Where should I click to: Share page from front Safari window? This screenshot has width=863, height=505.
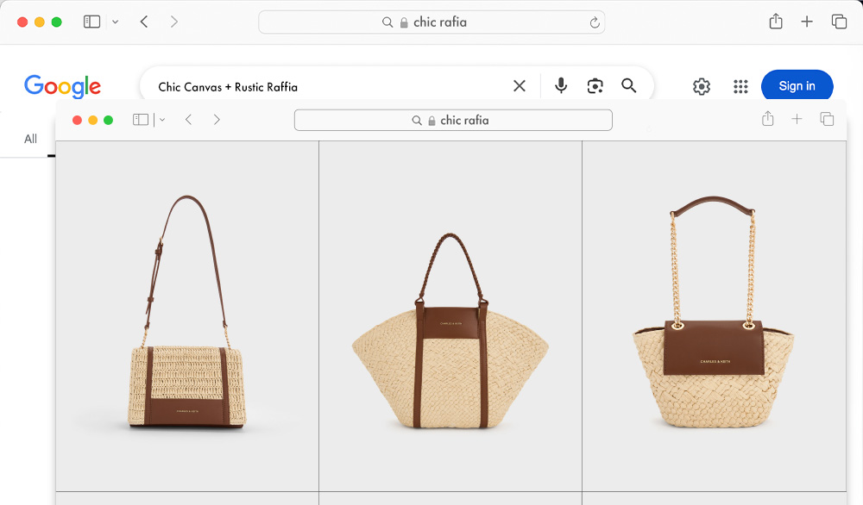(x=768, y=119)
